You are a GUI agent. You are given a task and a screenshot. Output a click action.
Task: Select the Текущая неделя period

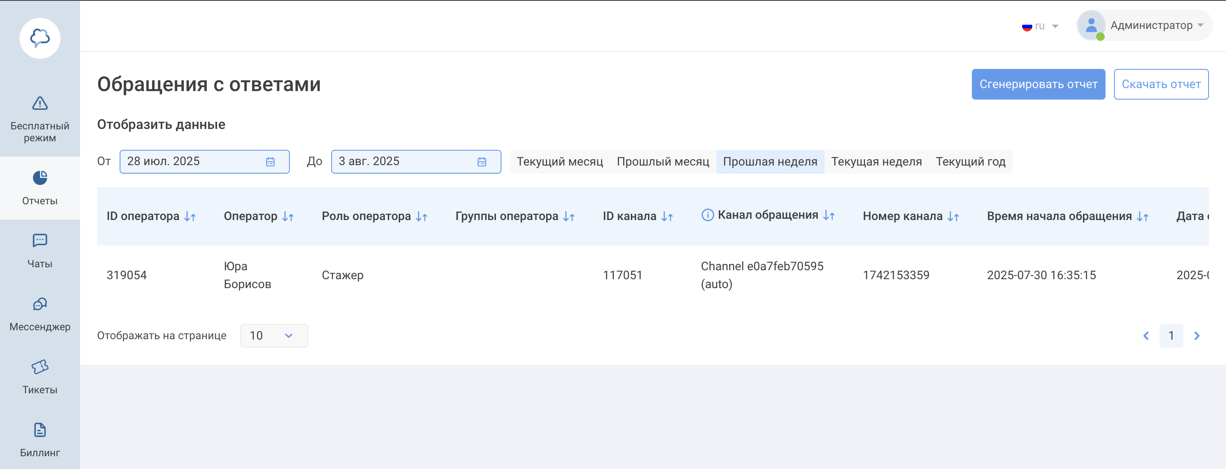tap(877, 162)
